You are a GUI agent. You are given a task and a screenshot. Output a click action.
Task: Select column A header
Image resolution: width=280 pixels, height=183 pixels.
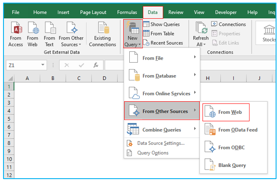[x=27, y=78]
